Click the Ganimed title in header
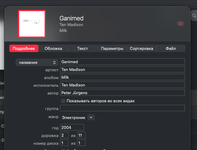This screenshot has height=150, width=197. (71, 18)
